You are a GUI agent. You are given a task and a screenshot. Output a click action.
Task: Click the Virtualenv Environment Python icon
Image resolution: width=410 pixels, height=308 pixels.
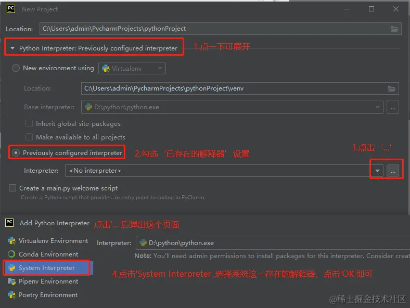pyautogui.click(x=12, y=241)
